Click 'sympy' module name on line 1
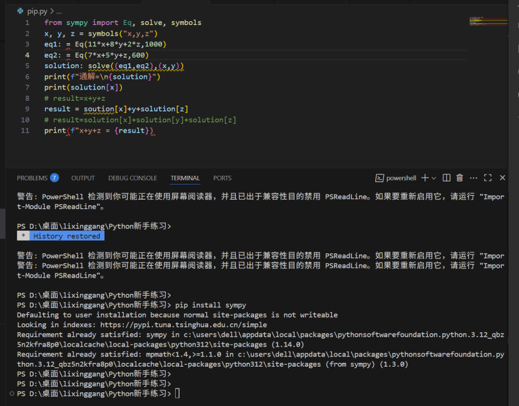Image resolution: width=519 pixels, height=406 pixels. [77, 23]
